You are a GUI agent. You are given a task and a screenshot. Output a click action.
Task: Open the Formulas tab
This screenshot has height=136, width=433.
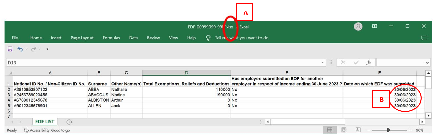(x=111, y=38)
